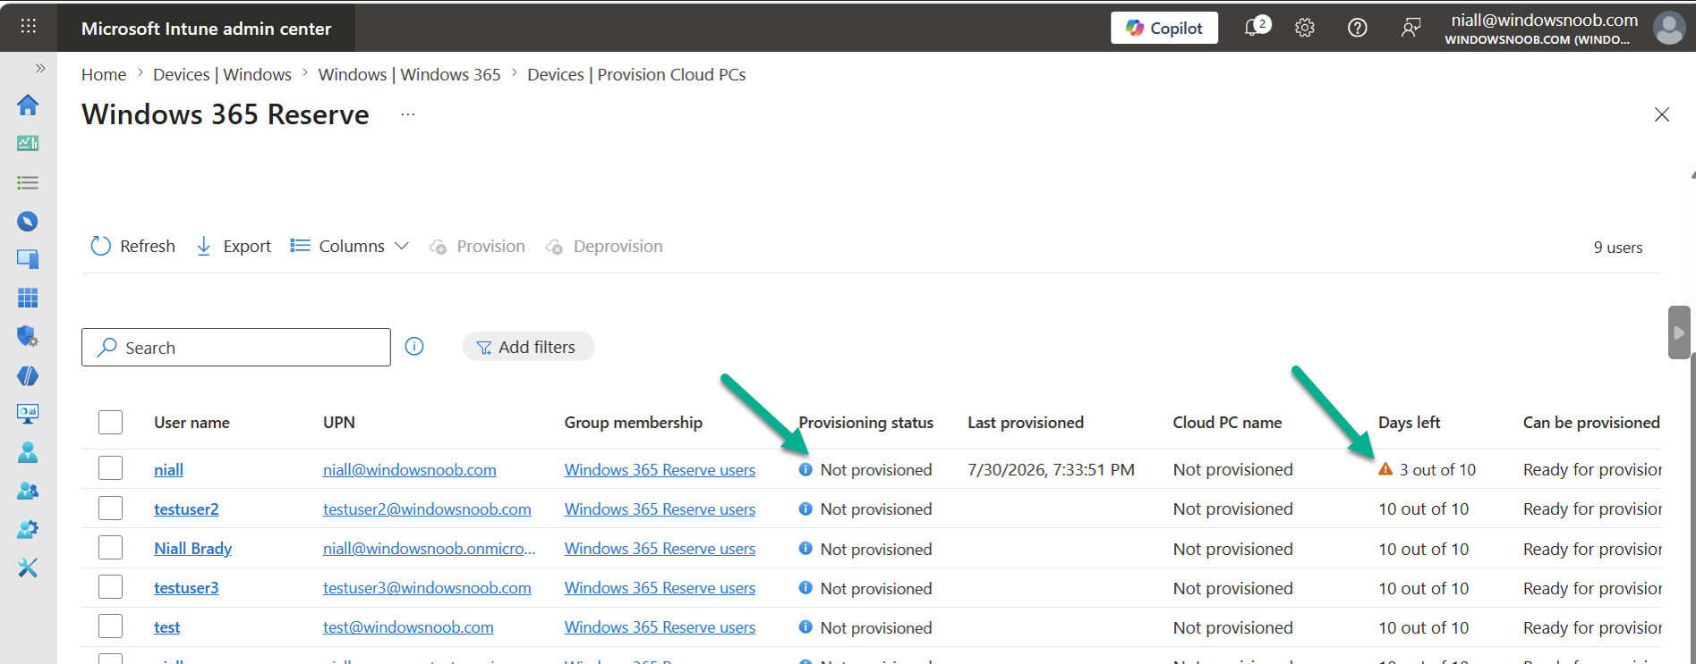The width and height of the screenshot is (1696, 664).
Task: Click the Deprovision toolbar command
Action: point(604,246)
